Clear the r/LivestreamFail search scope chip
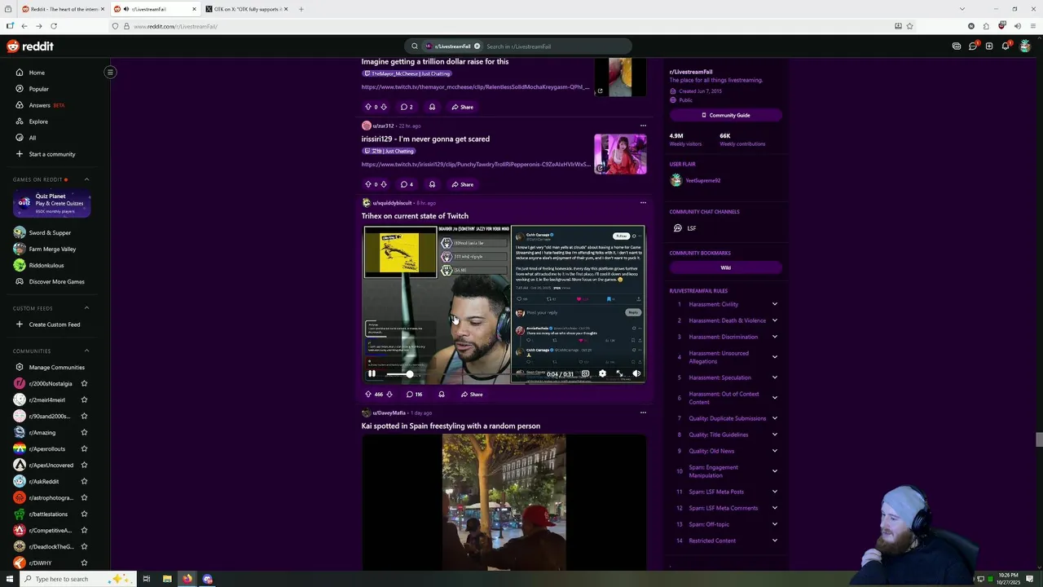 tap(477, 46)
